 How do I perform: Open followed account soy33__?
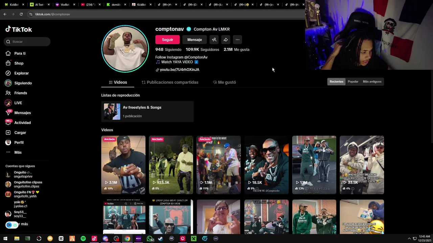pos(16,214)
